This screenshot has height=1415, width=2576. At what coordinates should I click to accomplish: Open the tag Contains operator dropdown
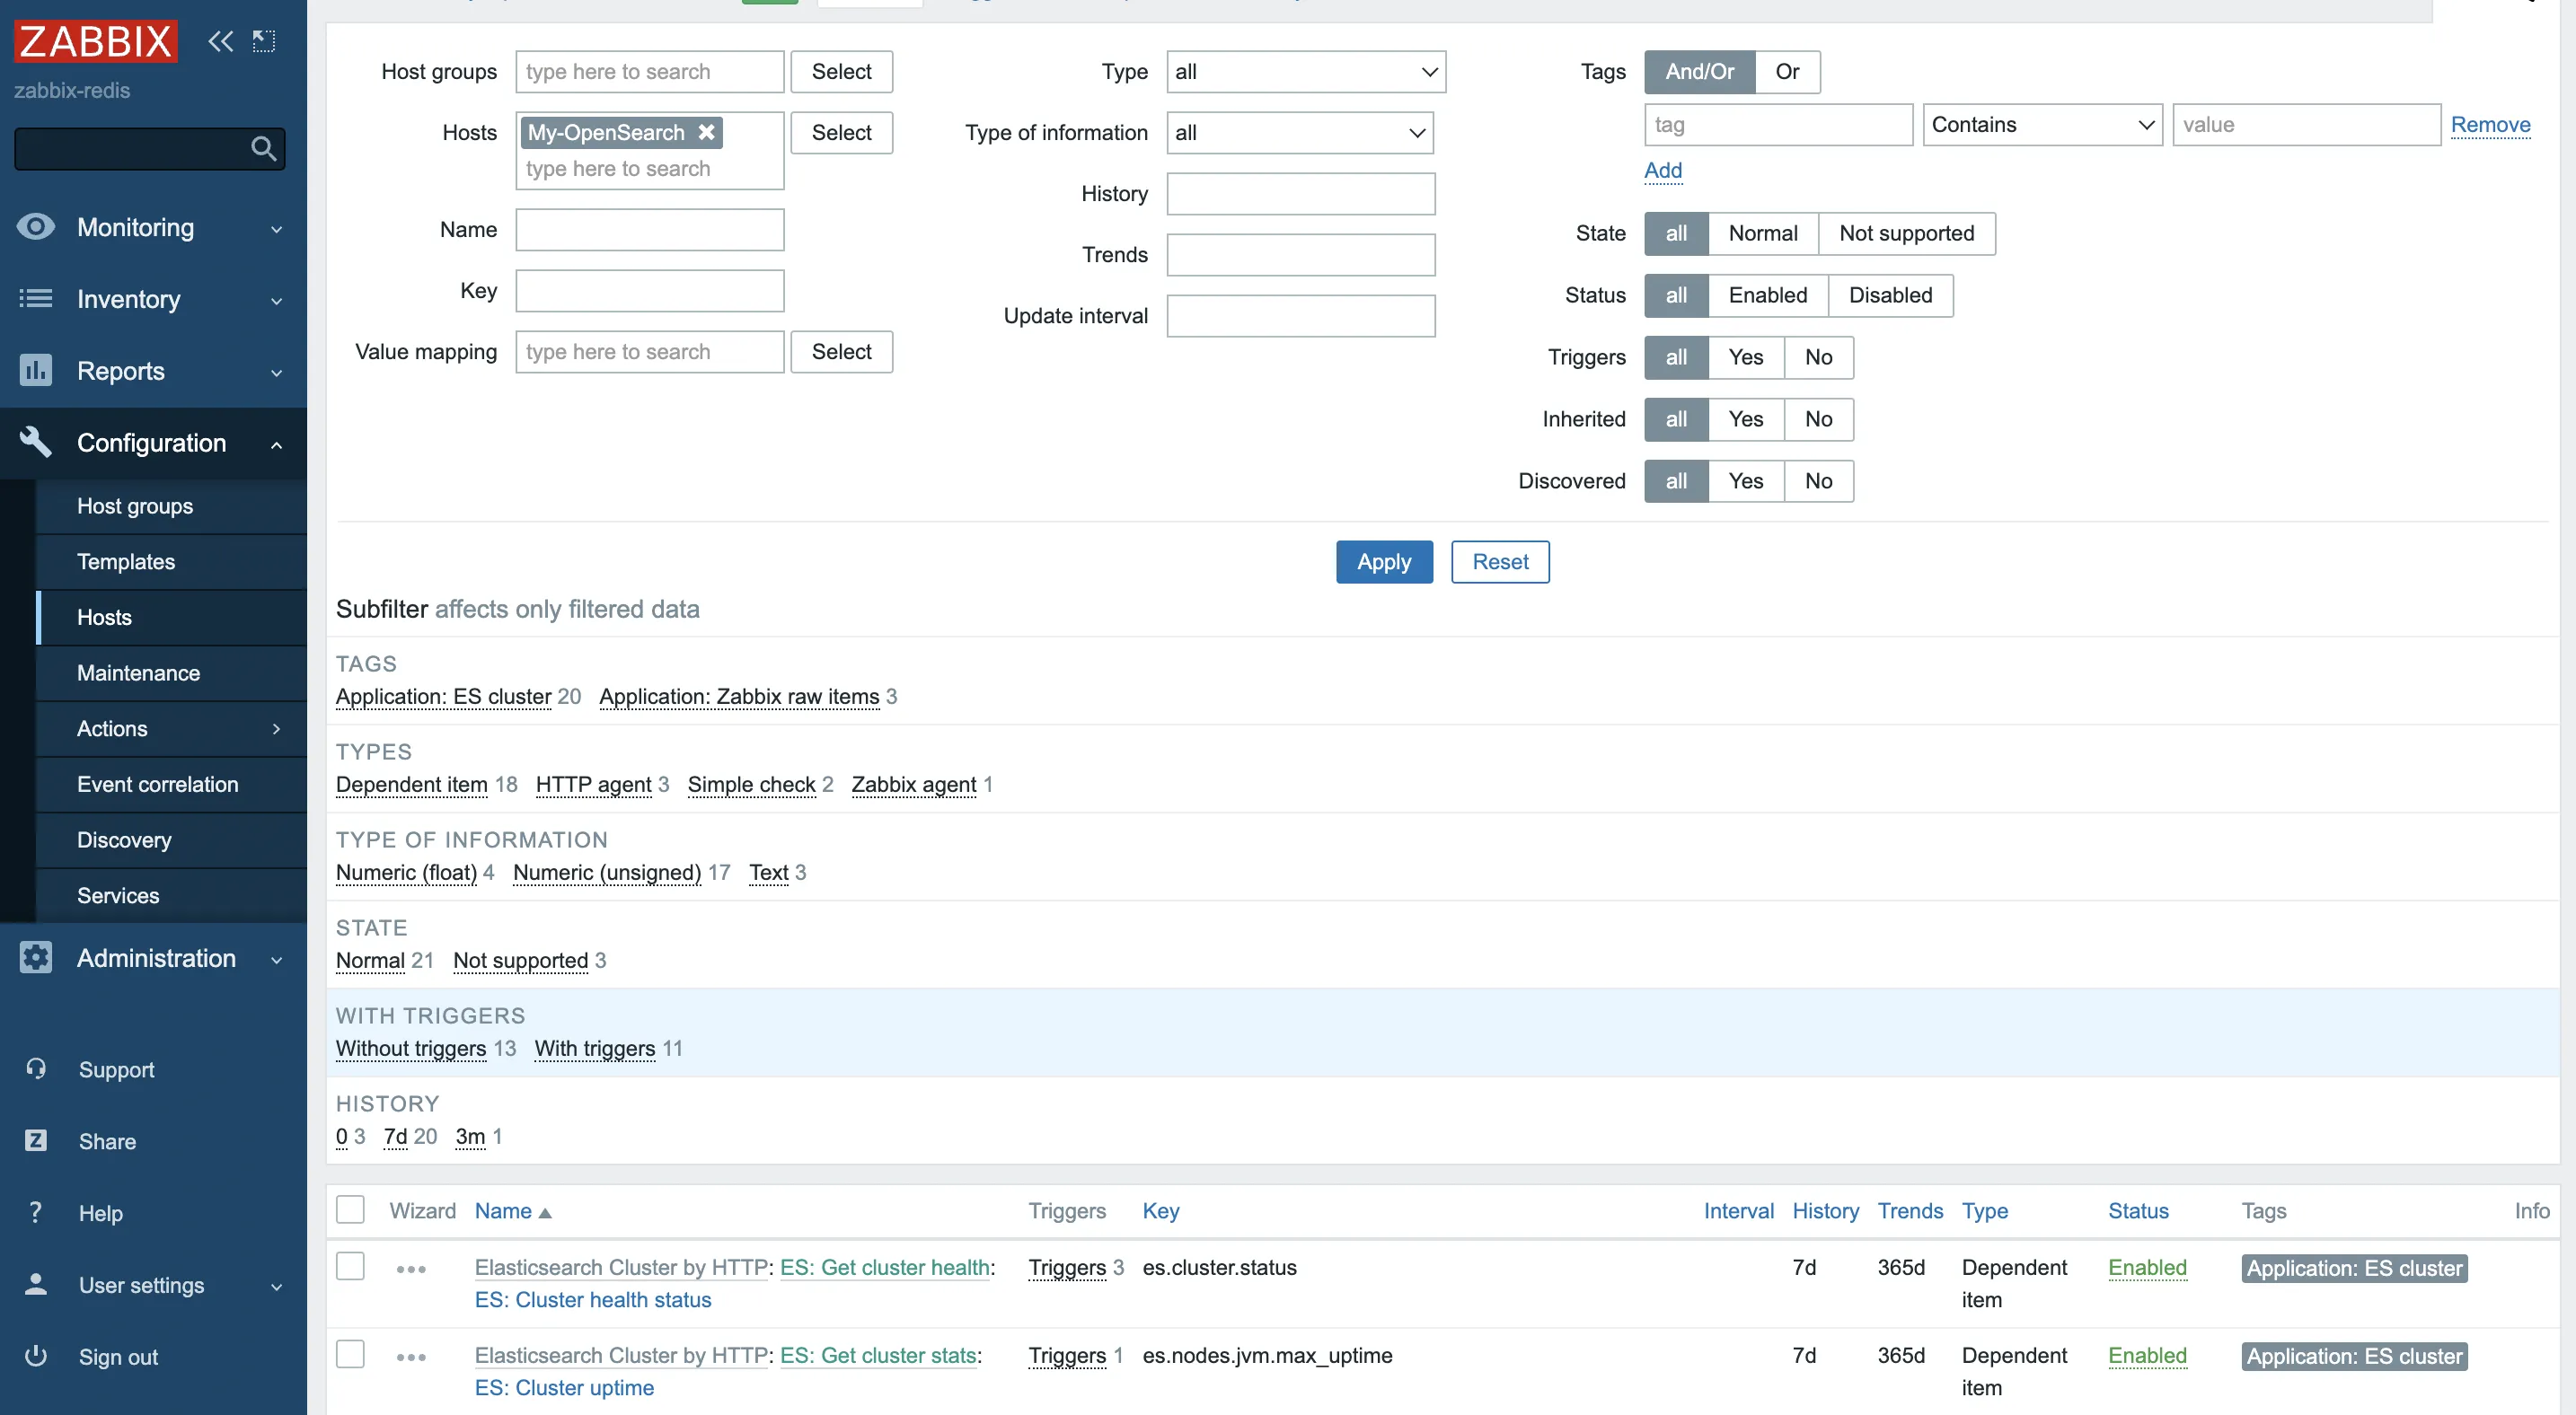pos(2042,125)
